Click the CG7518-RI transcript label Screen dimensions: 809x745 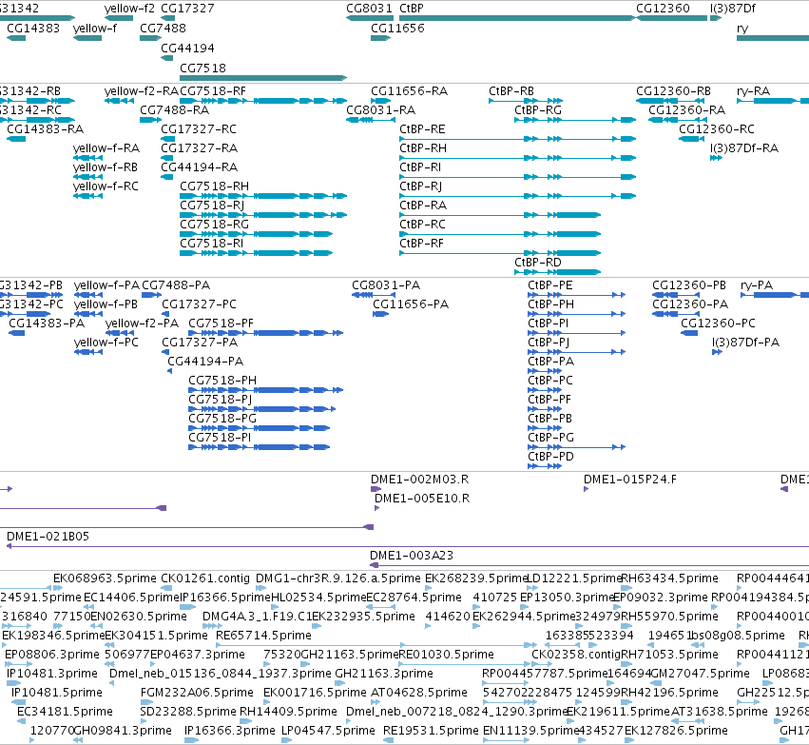point(212,244)
